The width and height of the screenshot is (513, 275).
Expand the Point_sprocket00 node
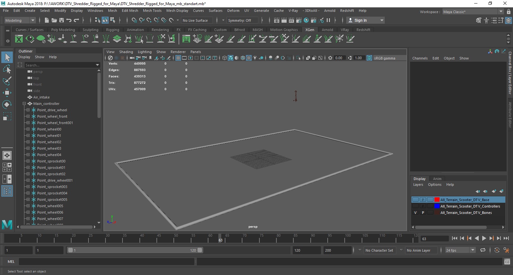pyautogui.click(x=28, y=161)
